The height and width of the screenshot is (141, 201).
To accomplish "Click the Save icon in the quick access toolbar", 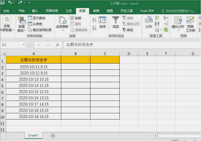I will click(3, 2).
